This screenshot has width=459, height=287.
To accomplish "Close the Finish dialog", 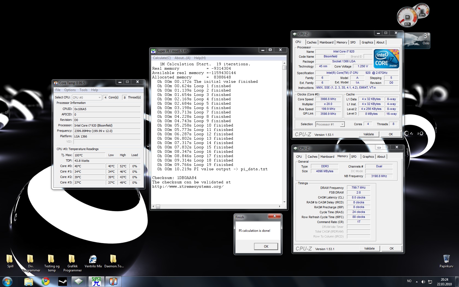I will coord(275,216).
